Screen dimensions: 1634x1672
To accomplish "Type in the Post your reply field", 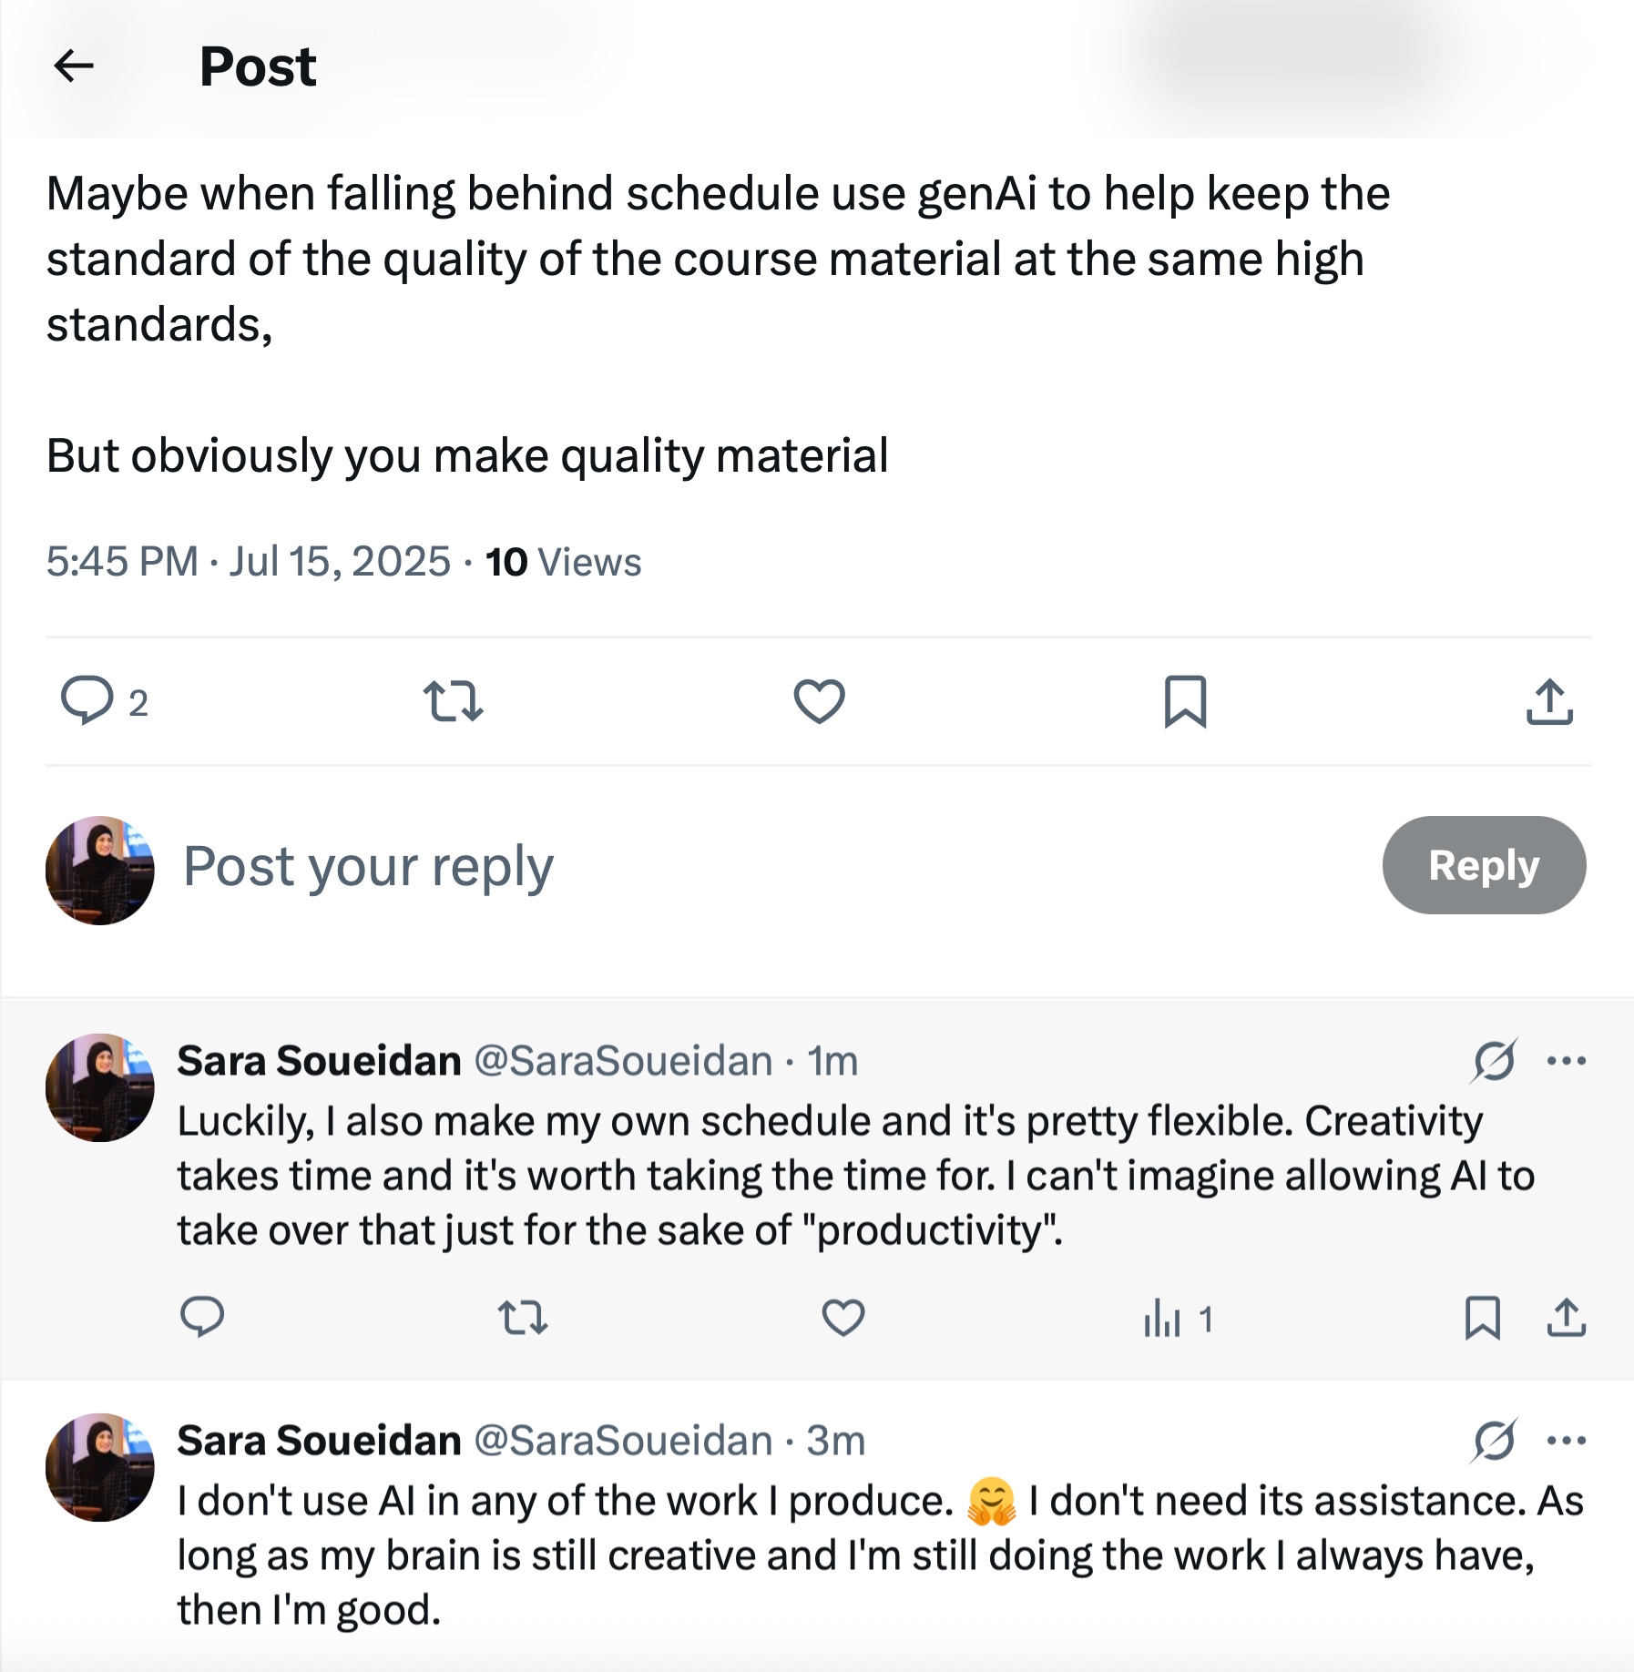I will click(729, 865).
